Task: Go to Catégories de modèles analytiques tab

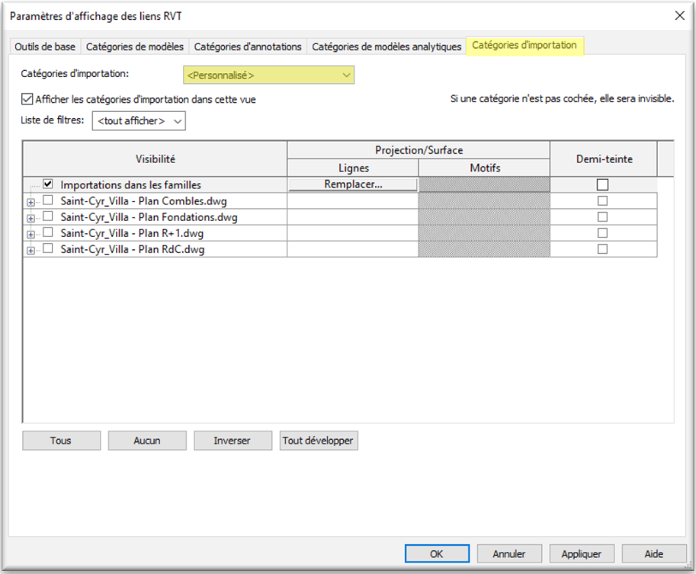Action: [x=386, y=46]
